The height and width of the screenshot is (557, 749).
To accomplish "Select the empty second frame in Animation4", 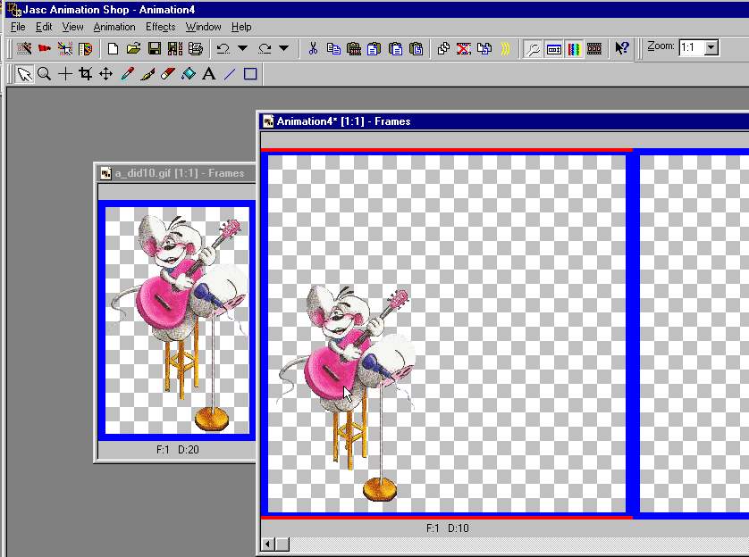I will (x=694, y=333).
